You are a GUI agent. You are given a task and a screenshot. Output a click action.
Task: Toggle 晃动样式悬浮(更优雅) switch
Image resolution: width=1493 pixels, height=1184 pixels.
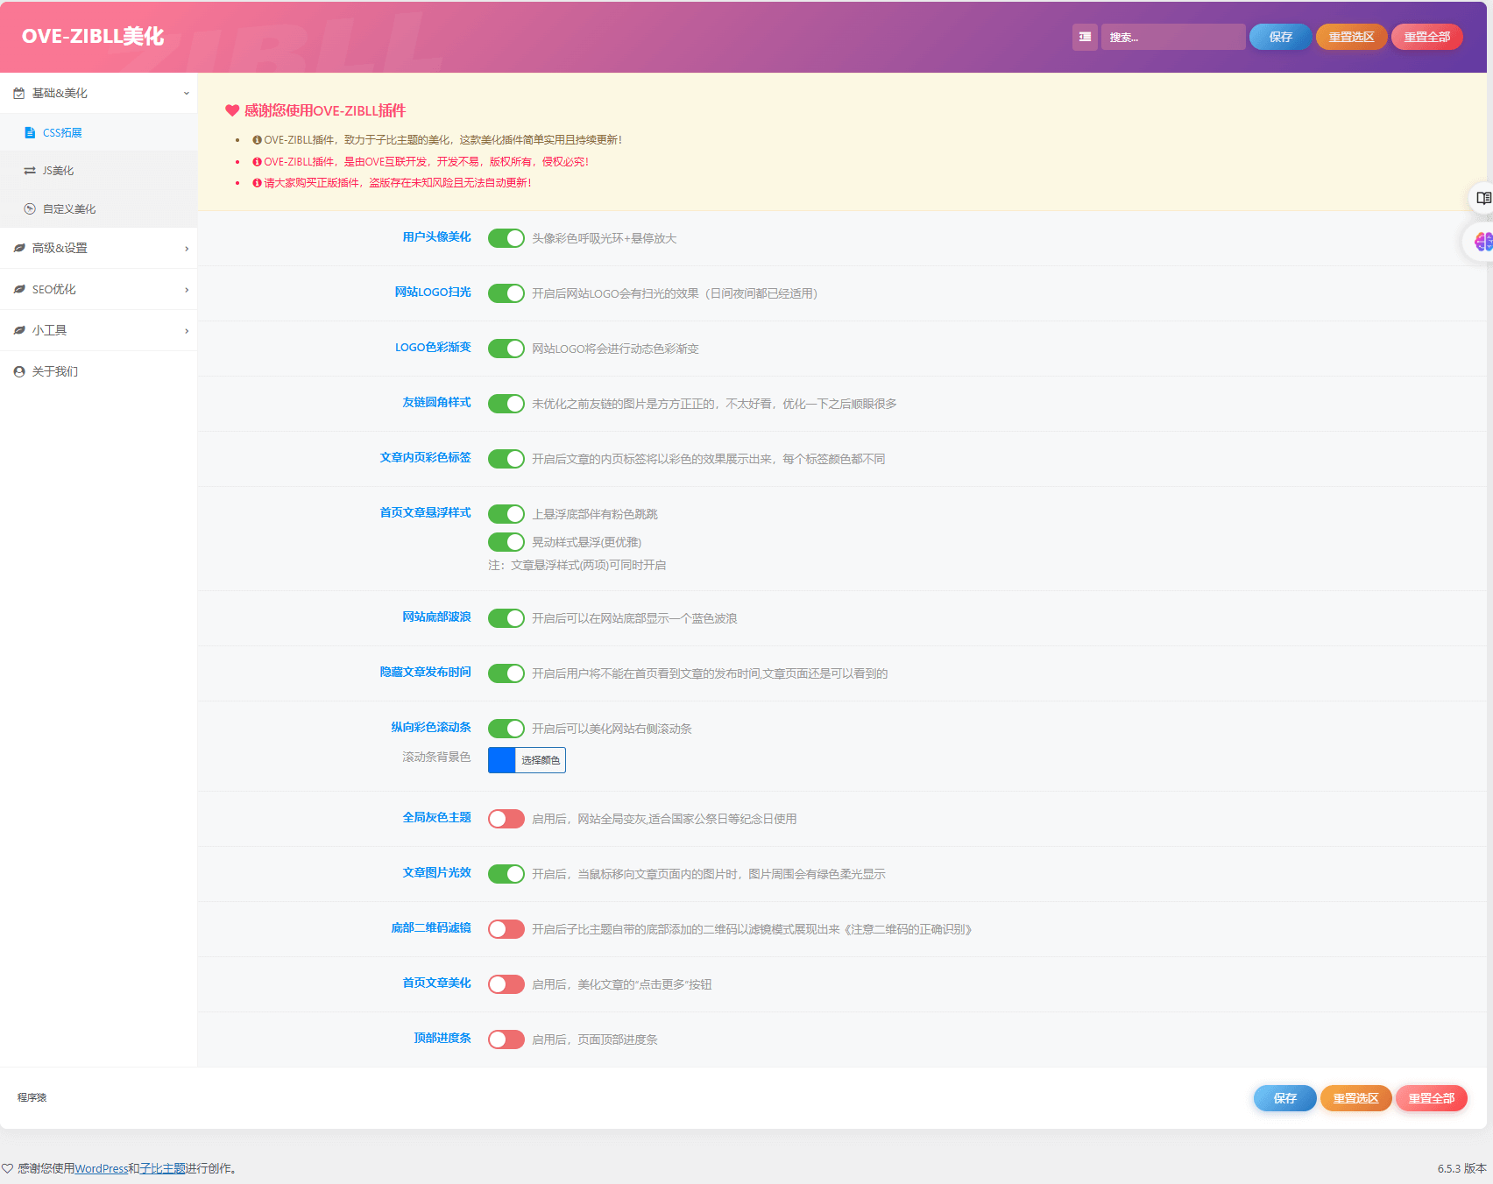506,542
